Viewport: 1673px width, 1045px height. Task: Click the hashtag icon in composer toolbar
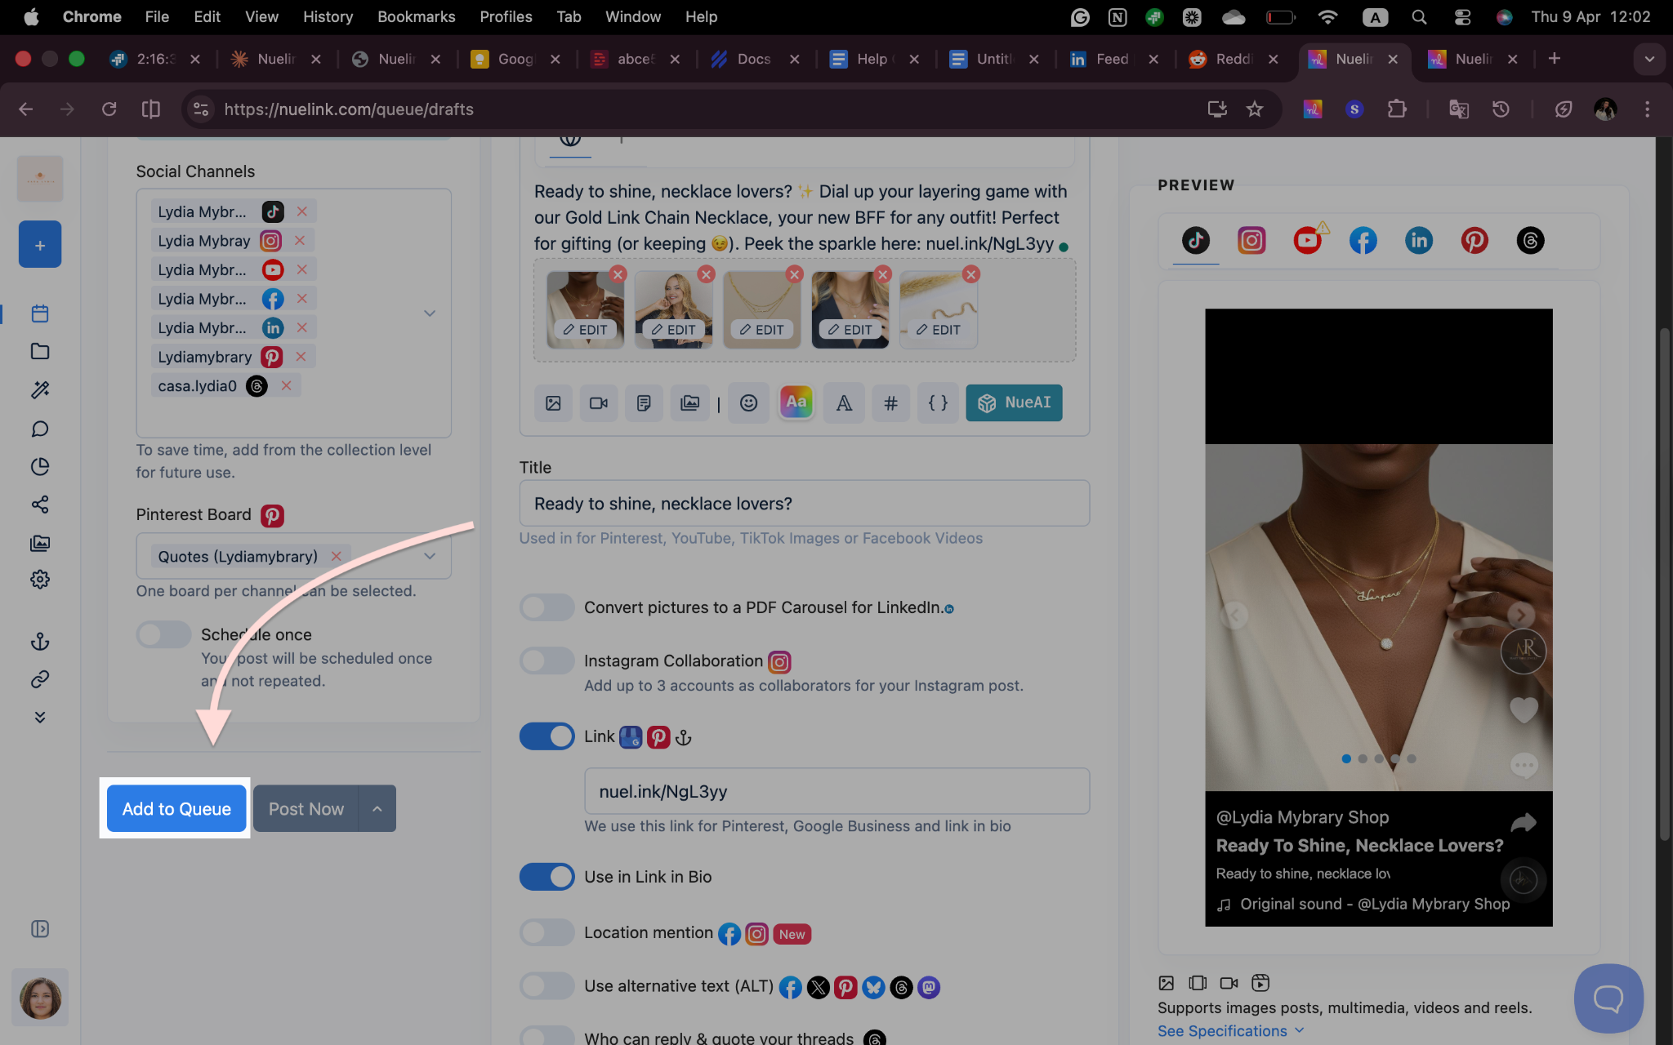[890, 402]
